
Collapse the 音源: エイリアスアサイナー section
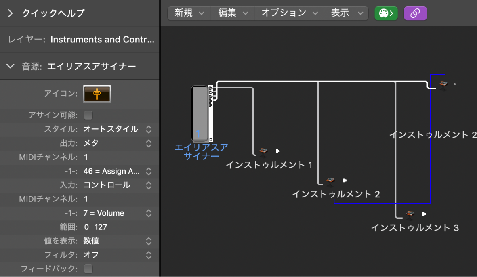click(x=10, y=66)
